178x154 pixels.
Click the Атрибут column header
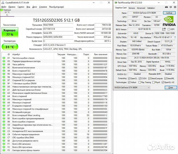(x=16, y=54)
